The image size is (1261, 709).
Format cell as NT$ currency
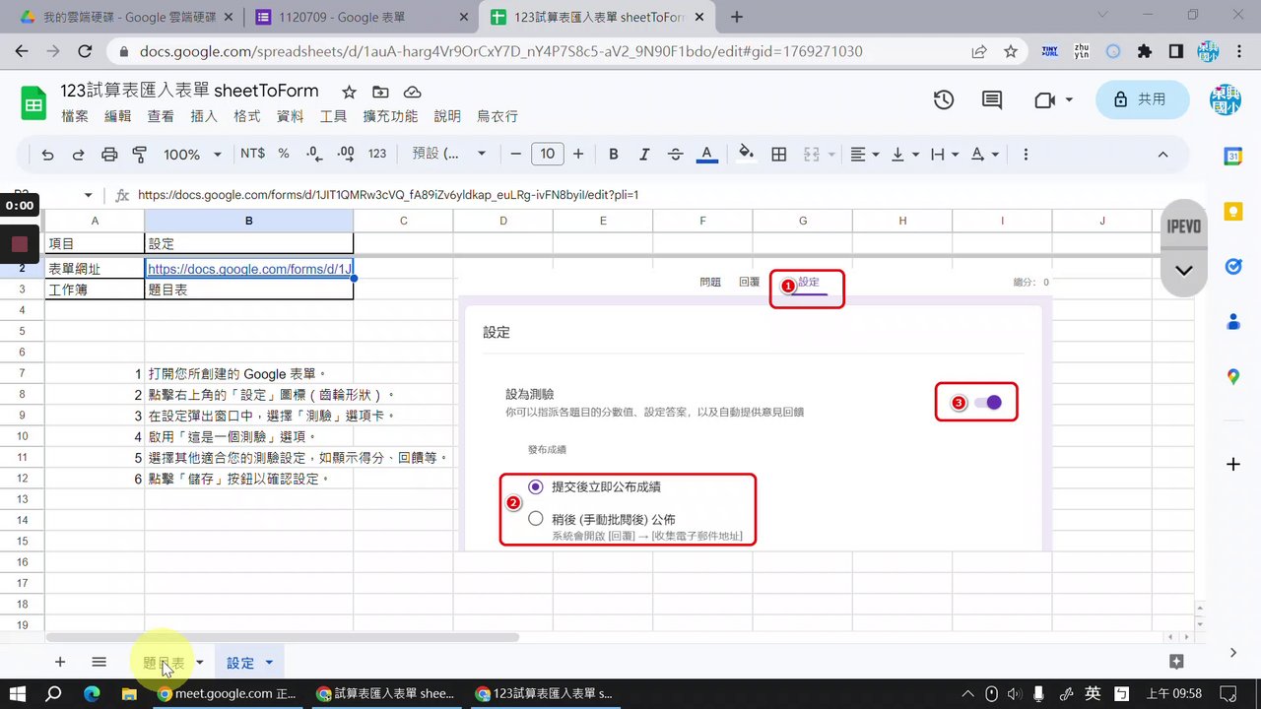252,154
